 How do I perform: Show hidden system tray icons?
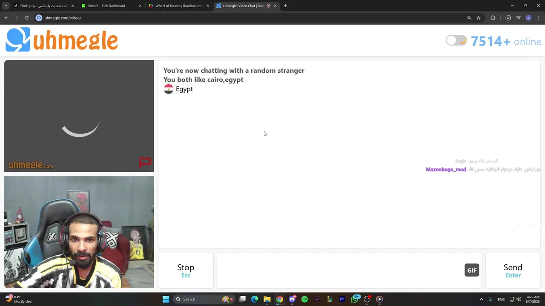coord(481,299)
